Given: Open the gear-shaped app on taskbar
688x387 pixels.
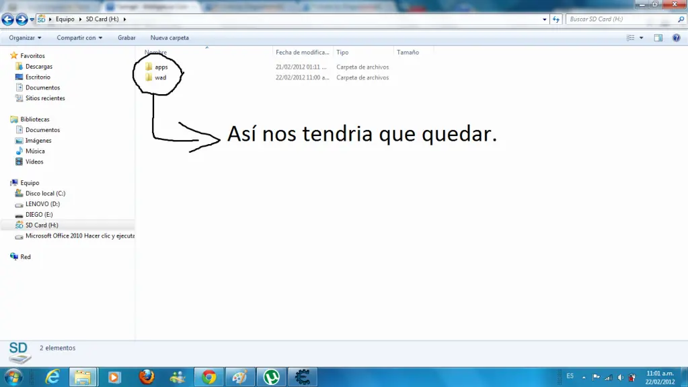Looking at the screenshot, I should point(303,377).
